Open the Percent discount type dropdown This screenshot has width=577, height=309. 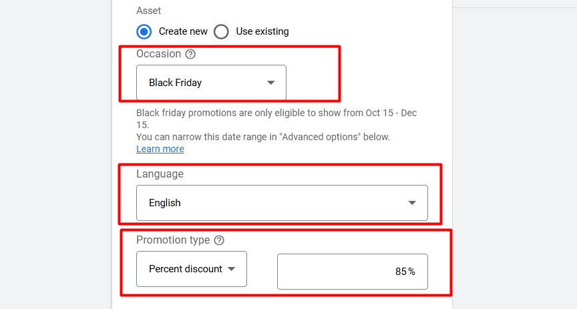pos(191,269)
